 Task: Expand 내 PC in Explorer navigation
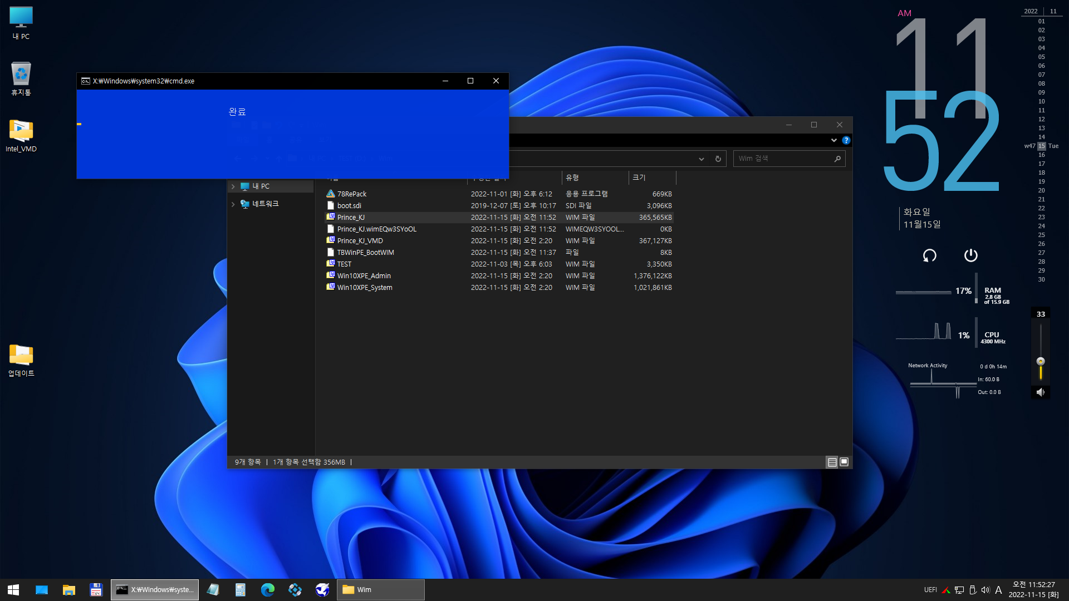coord(233,186)
